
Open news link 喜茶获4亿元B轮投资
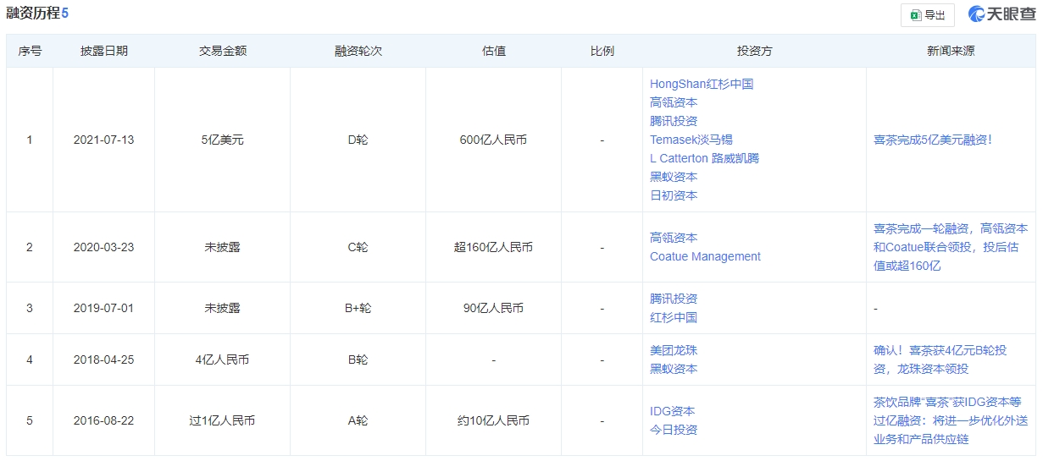point(940,359)
